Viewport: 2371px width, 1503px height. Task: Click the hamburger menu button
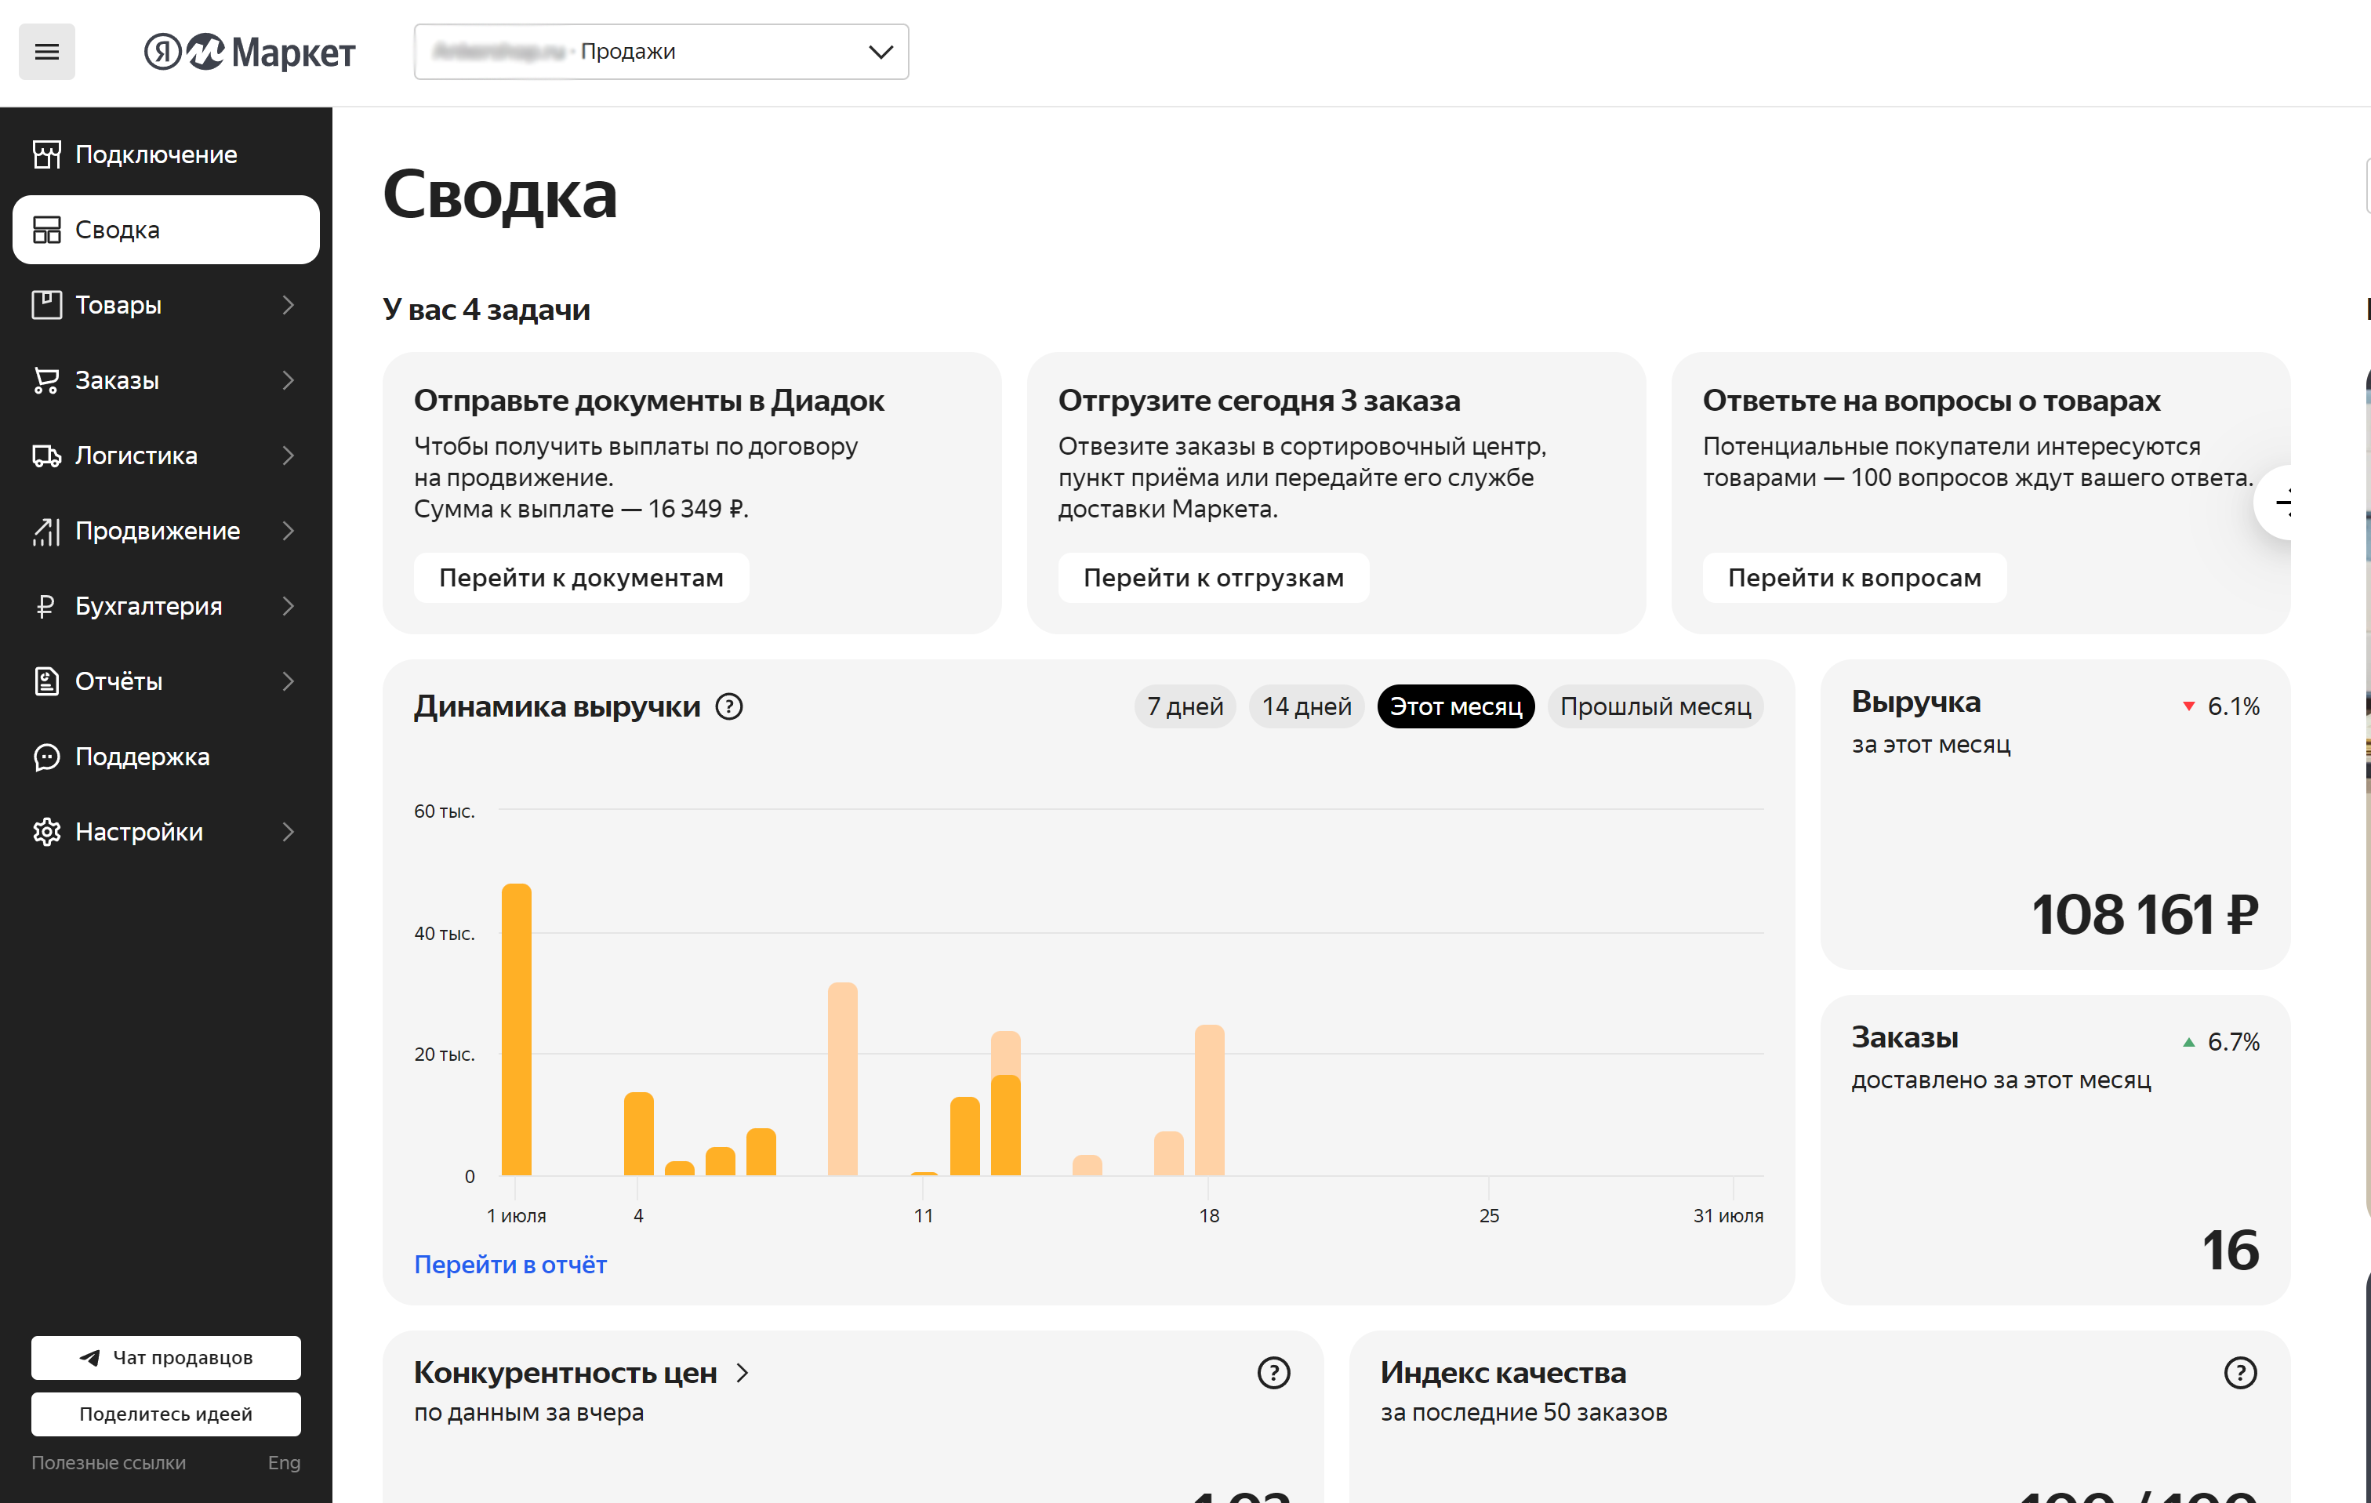(46, 53)
